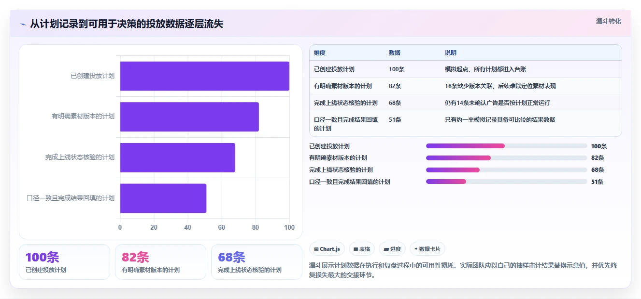Click the 说明 column header
This screenshot has height=299, width=641.
(451, 53)
